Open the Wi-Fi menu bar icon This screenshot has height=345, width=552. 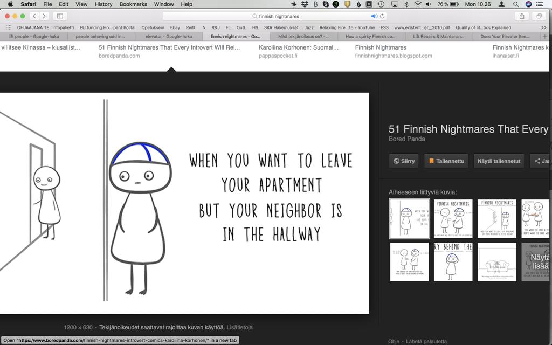pyautogui.click(x=418, y=4)
